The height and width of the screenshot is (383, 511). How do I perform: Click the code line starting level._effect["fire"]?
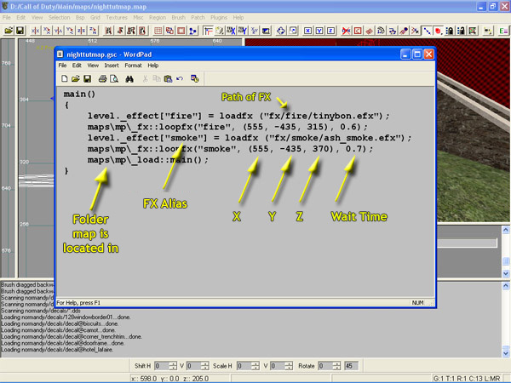238,116
